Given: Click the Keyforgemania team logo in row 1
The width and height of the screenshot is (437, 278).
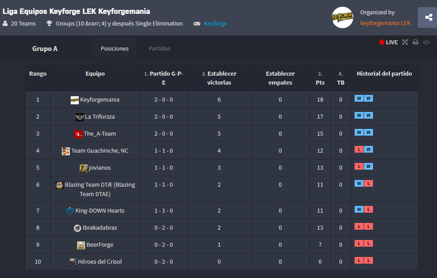Looking at the screenshot, I should 75,100.
